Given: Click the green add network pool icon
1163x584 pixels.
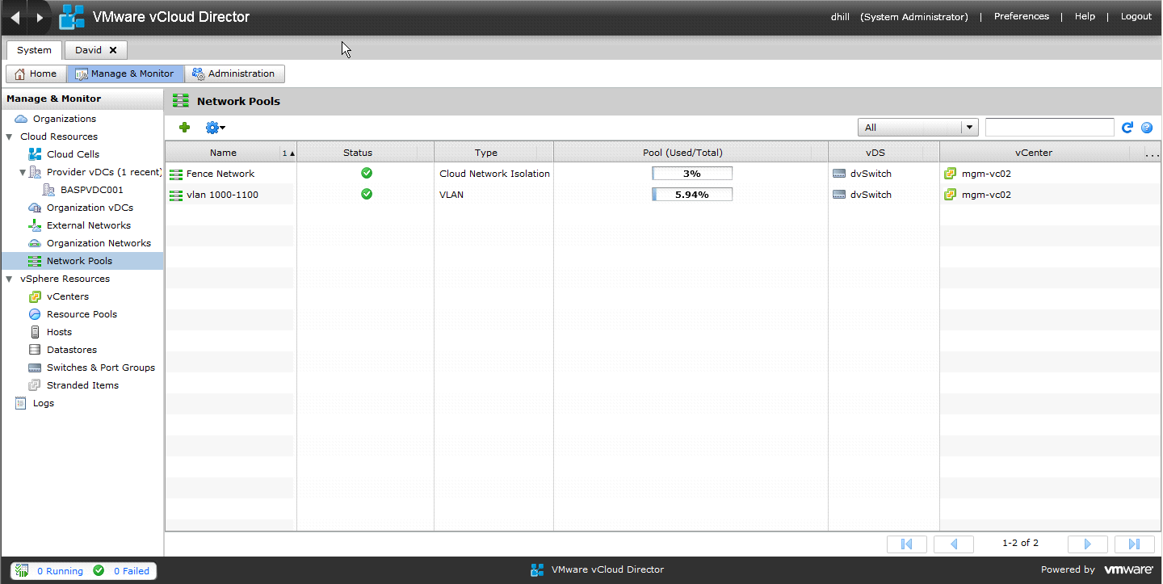Looking at the screenshot, I should point(184,127).
